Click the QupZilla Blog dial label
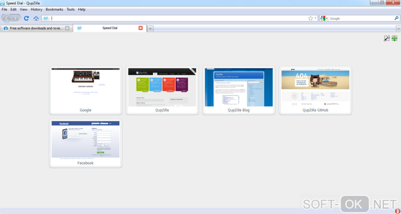401x214 pixels. pyautogui.click(x=239, y=110)
